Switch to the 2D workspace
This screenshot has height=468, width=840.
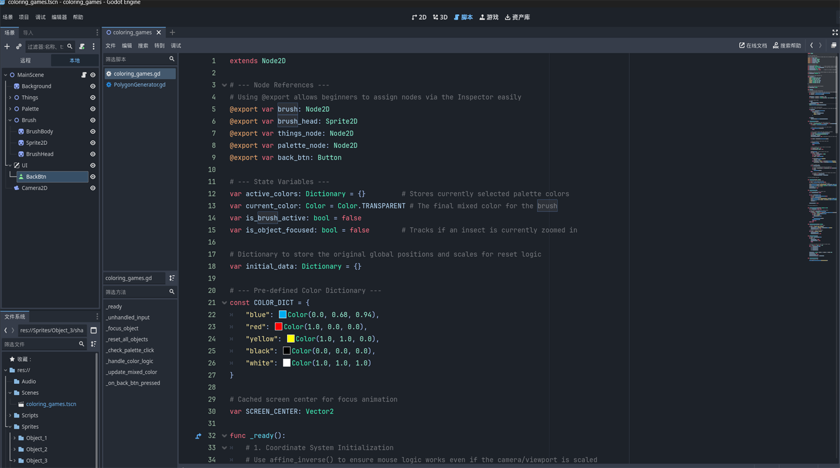tap(419, 17)
